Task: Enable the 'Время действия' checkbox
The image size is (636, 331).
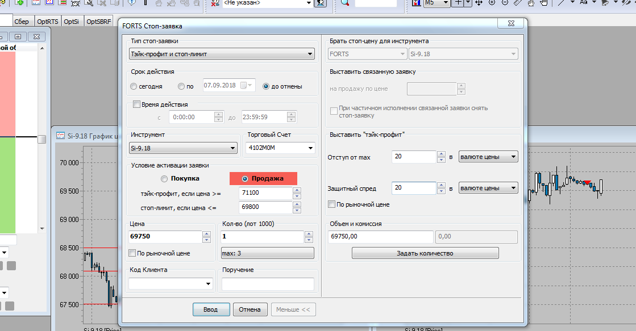Action: pyautogui.click(x=137, y=104)
